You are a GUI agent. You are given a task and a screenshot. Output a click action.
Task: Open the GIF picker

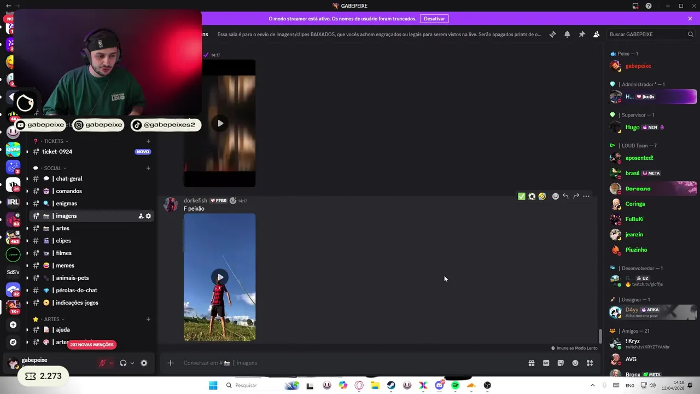(x=546, y=363)
